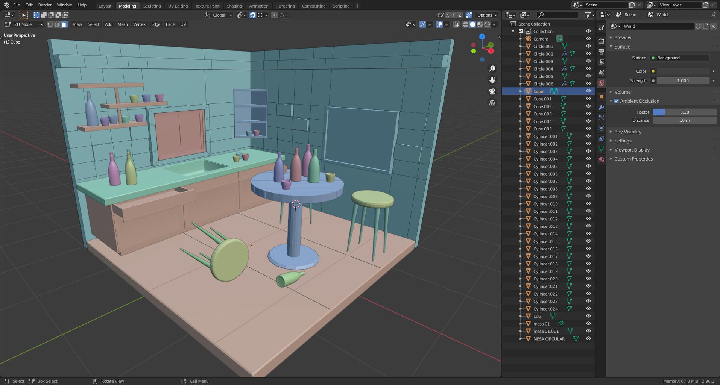
Task: Switch to orthographic view grid icon
Action: click(x=492, y=103)
